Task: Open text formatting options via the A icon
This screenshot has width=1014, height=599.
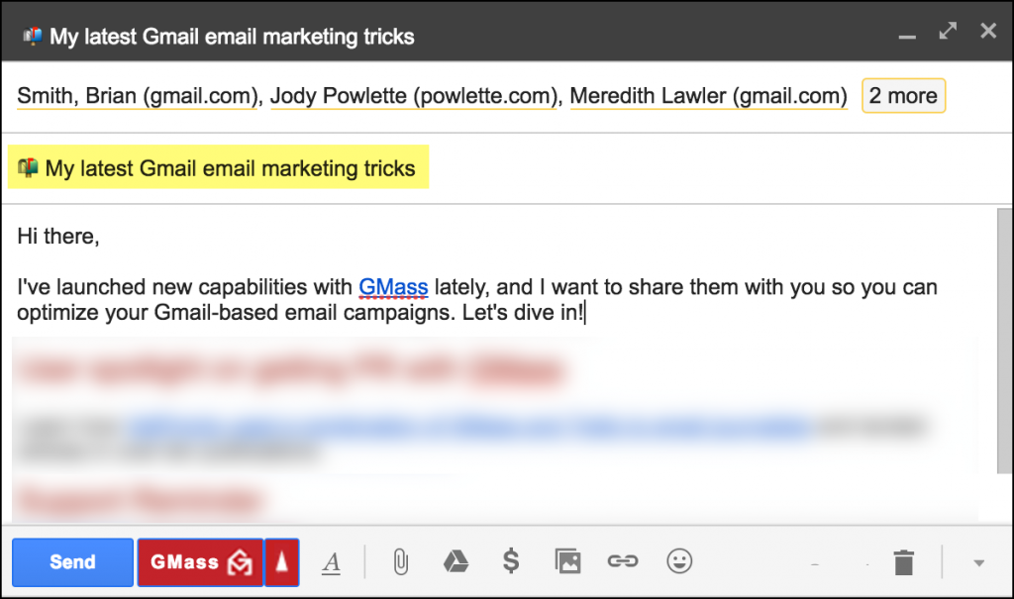Action: coord(331,561)
